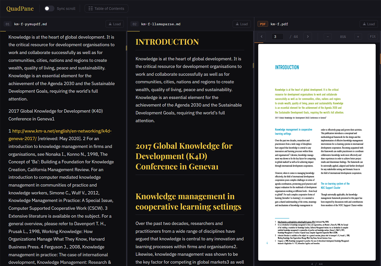Toggle the Sync scroll switch
Screen dimensions: 381x266
pyautogui.click(x=49, y=9)
